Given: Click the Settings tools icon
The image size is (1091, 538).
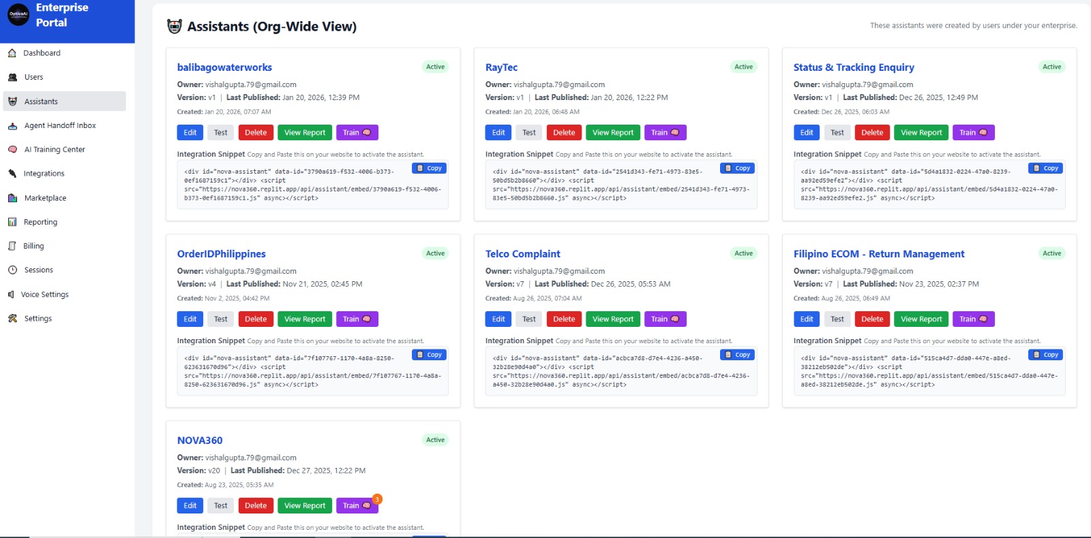Looking at the screenshot, I should click(x=12, y=318).
